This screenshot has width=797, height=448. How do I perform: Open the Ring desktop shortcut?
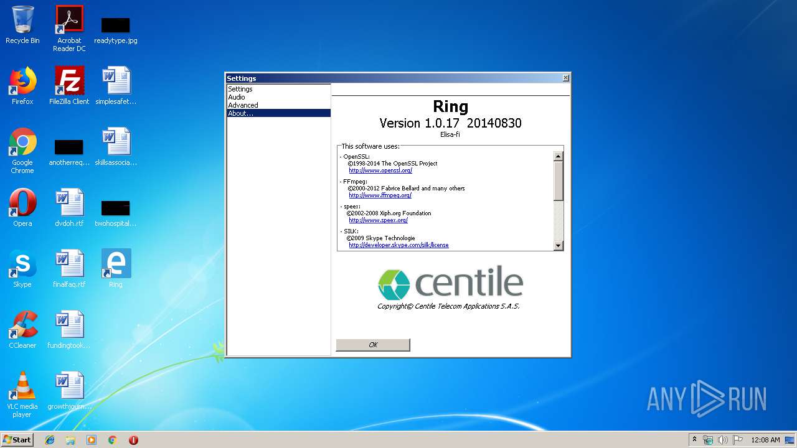pos(116,269)
